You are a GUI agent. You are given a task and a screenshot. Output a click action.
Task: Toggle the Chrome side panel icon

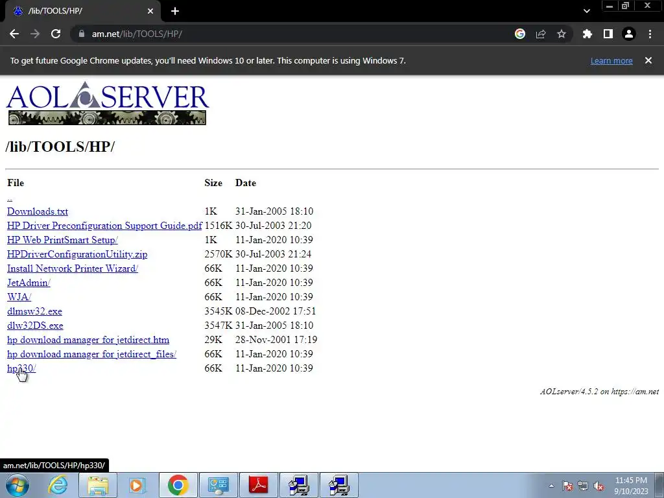(x=608, y=34)
